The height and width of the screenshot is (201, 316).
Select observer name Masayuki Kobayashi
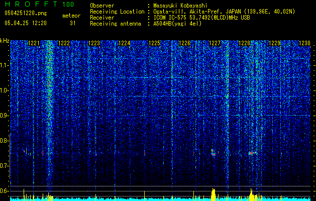pyautogui.click(x=180, y=6)
